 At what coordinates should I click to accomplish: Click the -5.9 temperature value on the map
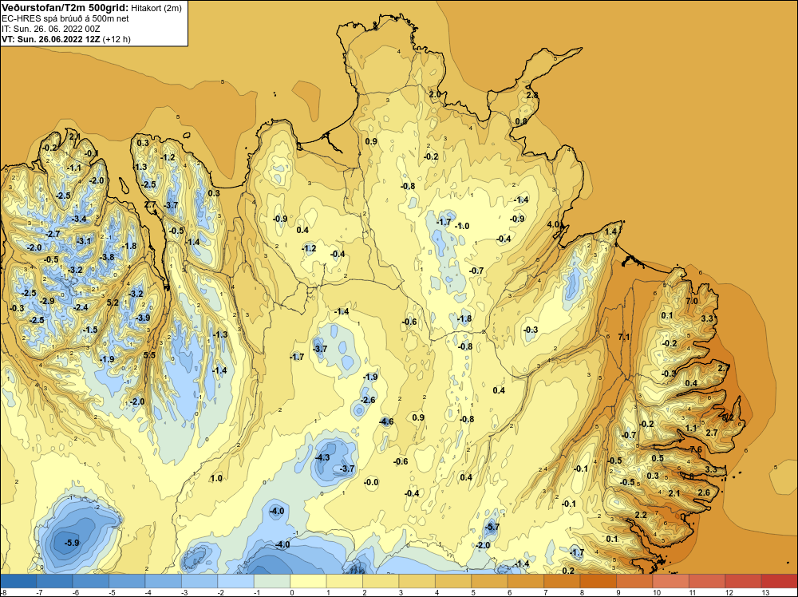(72, 543)
